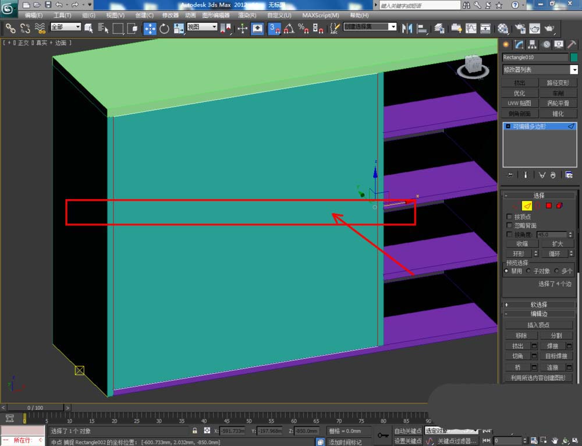Toggle Window/Crossing selection mode
This screenshot has width=582, height=446.
(132, 28)
